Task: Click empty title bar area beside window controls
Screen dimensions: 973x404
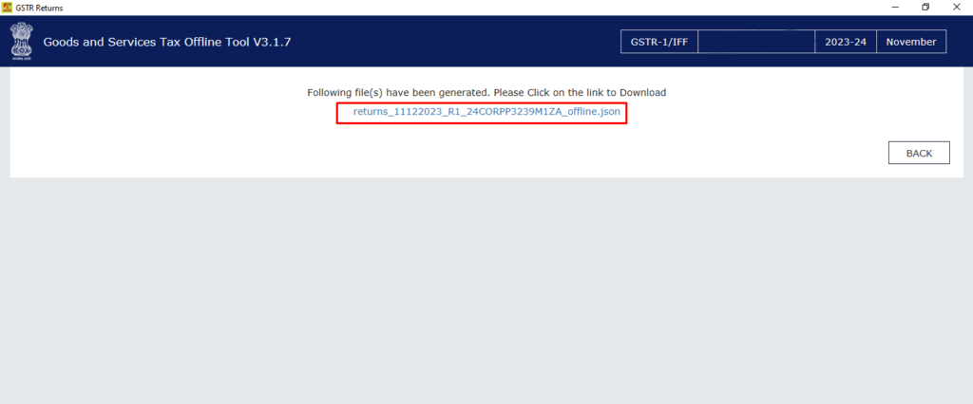Action: [471, 8]
